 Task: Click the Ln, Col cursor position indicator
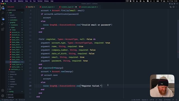(x=135, y=100)
